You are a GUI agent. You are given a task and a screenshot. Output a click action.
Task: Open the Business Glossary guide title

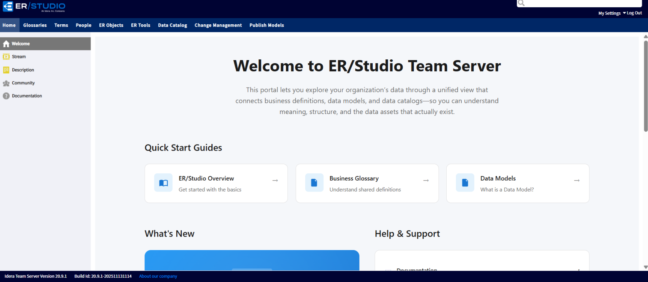[354, 178]
